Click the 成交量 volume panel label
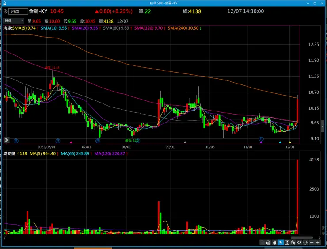Image resolution: width=327 pixels, height=249 pixels. pos(9,154)
